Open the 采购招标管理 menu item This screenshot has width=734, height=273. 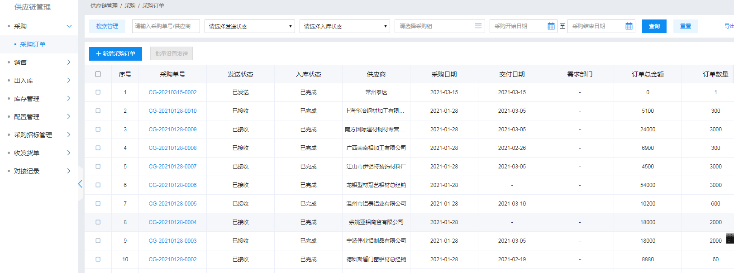[x=33, y=135]
